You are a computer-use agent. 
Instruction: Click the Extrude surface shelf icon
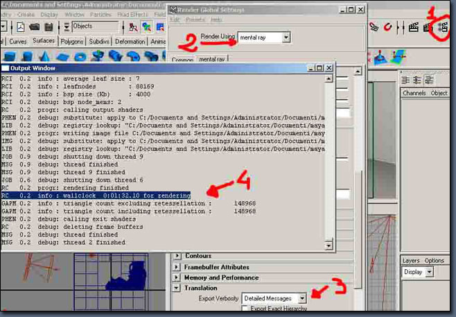[134, 56]
